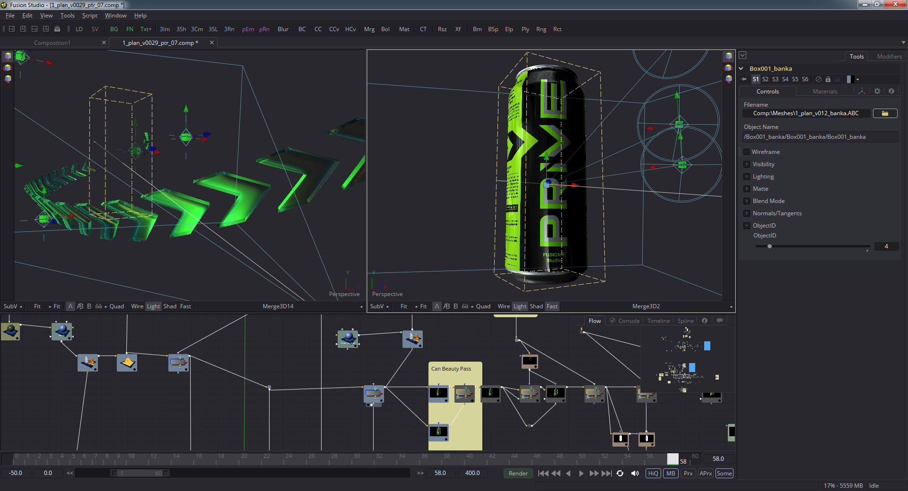The image size is (908, 491).
Task: Play the composition forward
Action: [x=581, y=473]
